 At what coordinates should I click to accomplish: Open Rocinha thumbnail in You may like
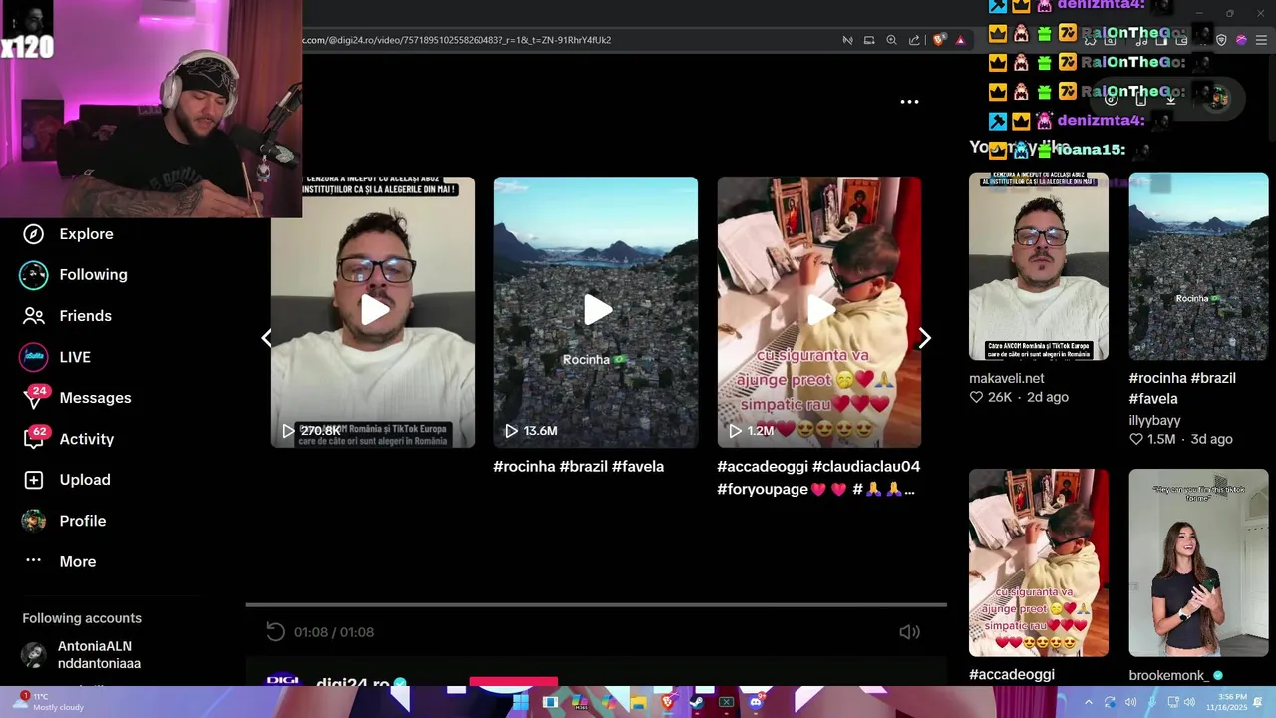(x=1198, y=266)
